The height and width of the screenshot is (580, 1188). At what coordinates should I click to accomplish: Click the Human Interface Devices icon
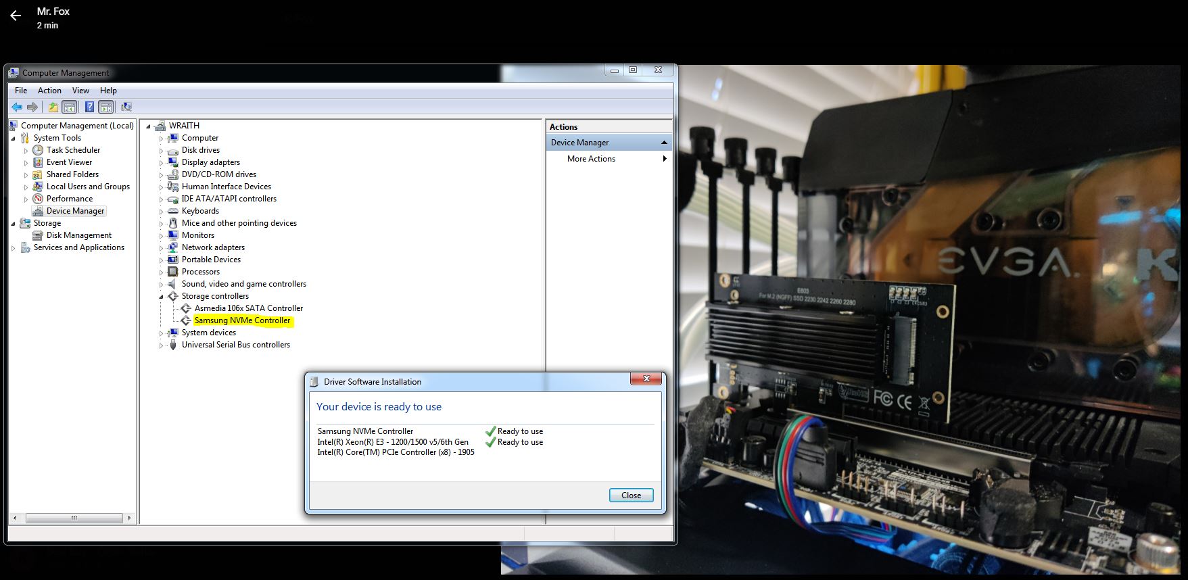pyautogui.click(x=173, y=187)
